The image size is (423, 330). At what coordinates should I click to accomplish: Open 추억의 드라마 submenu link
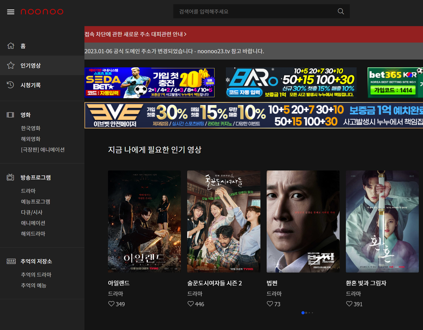tap(36, 275)
